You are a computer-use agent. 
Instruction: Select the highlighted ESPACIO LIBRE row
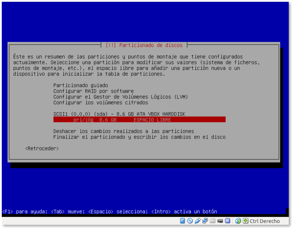tap(139, 120)
